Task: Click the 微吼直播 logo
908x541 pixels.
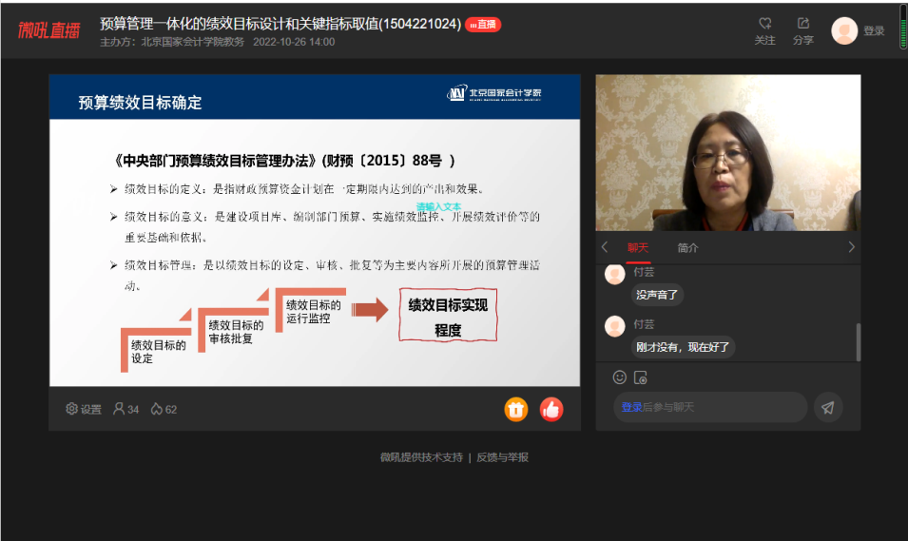Action: [49, 30]
